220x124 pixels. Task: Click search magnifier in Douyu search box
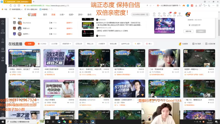coord(147,15)
